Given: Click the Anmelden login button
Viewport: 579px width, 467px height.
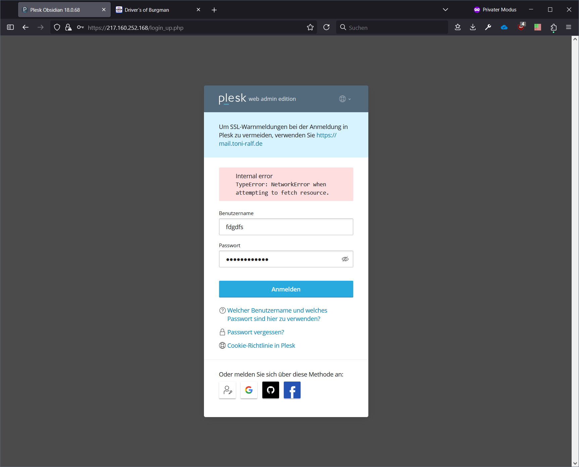Looking at the screenshot, I should [286, 289].
